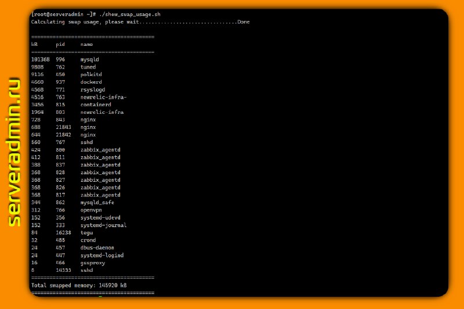Click pid 937 in the dockerd row
The image size is (464, 309).
click(x=60, y=82)
